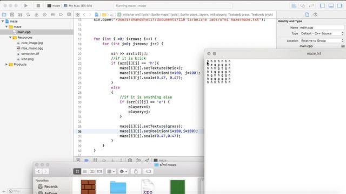Image resolution: width=346 pixels, height=194 pixels.
Task: Show the File inspector tab
Action: coord(307,15)
